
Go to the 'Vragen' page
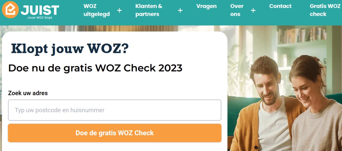[x=206, y=6]
